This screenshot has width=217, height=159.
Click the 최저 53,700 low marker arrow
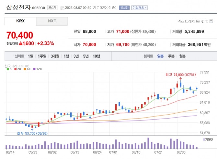coord(32,130)
